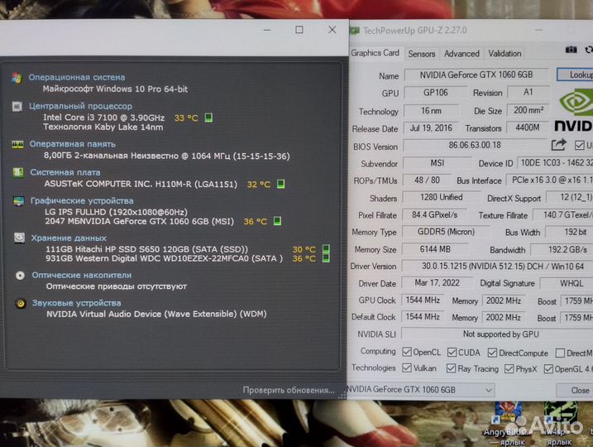Click the GPU-Z refresh icon
Image resolution: width=593 pixels, height=447 pixels.
589,50
